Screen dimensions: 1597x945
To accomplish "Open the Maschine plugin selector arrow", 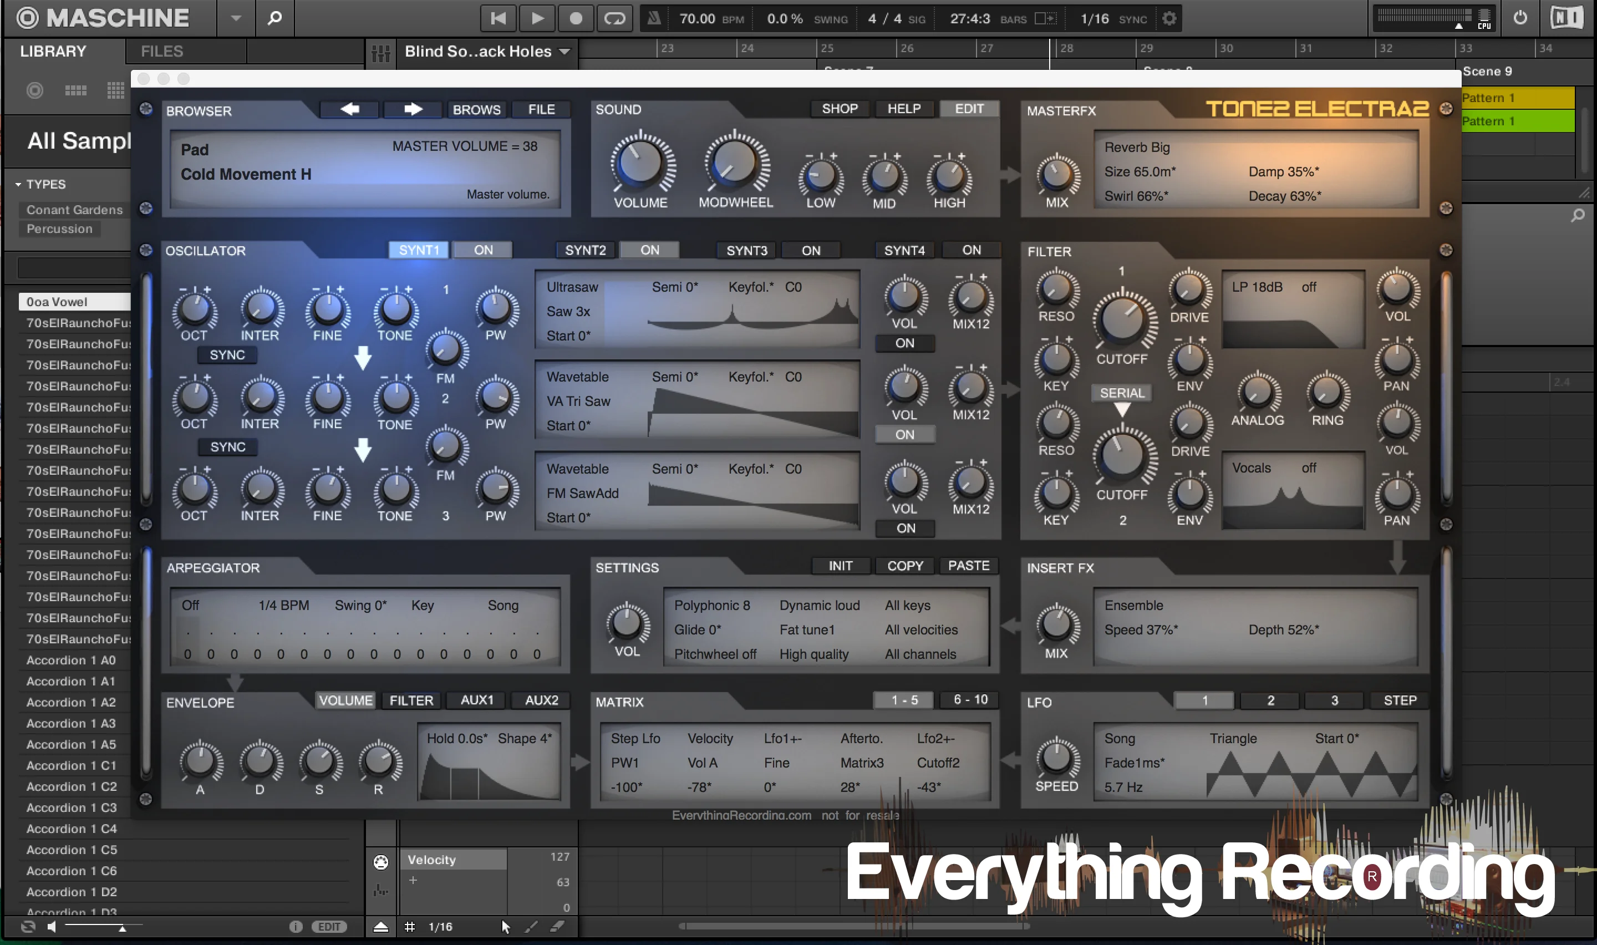I will pos(235,18).
